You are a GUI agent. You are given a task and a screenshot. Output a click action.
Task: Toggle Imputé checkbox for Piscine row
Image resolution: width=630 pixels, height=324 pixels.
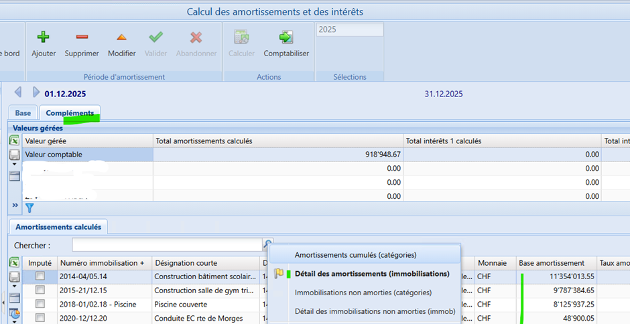point(40,304)
